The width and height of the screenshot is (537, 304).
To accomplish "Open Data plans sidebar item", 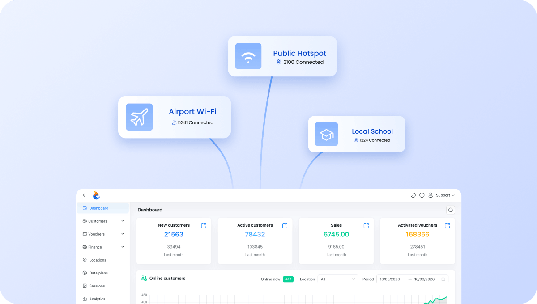I will coord(103,273).
